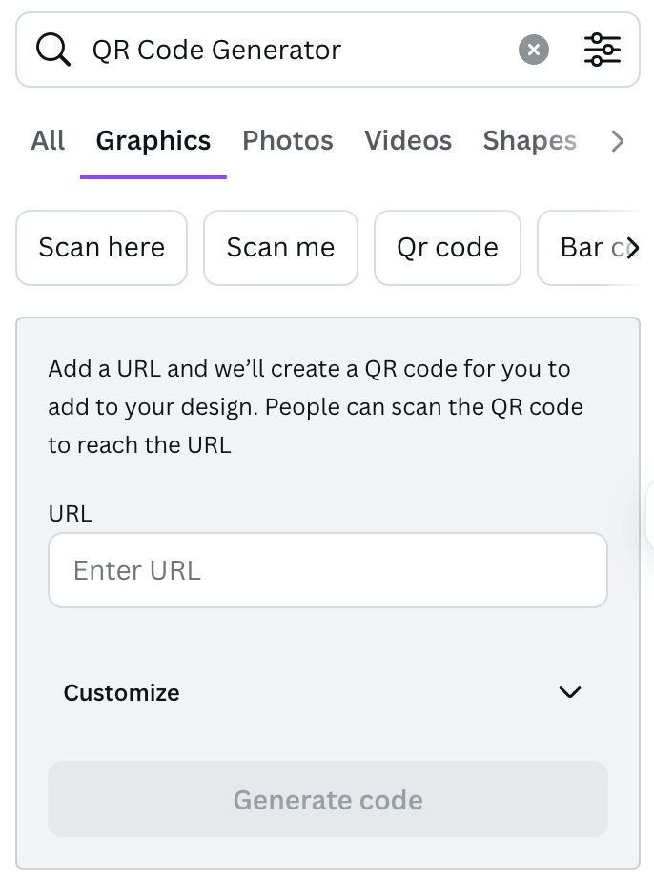This screenshot has height=881, width=654.
Task: Open the Photos tab
Action: [288, 140]
